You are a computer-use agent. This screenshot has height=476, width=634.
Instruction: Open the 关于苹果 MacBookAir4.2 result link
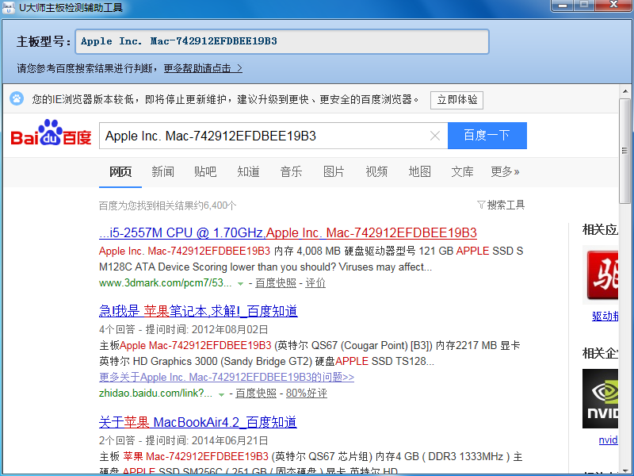point(198,421)
